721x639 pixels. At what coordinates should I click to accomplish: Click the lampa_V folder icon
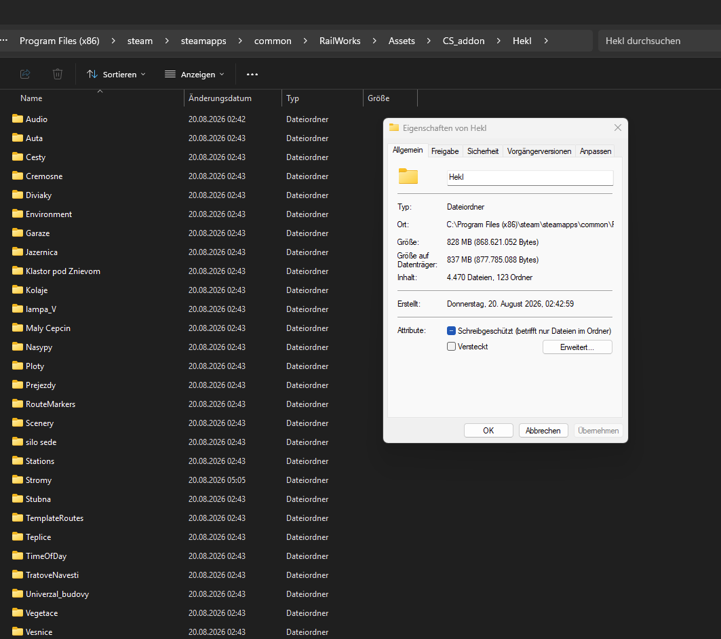[18, 309]
